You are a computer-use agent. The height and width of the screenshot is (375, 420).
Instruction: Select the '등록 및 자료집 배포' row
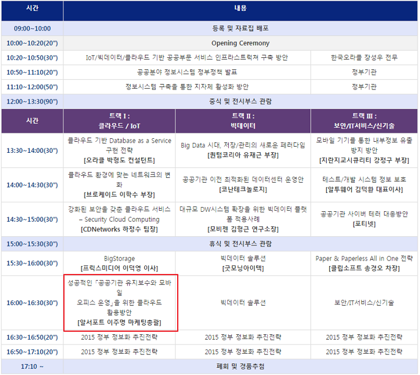[x=240, y=29]
